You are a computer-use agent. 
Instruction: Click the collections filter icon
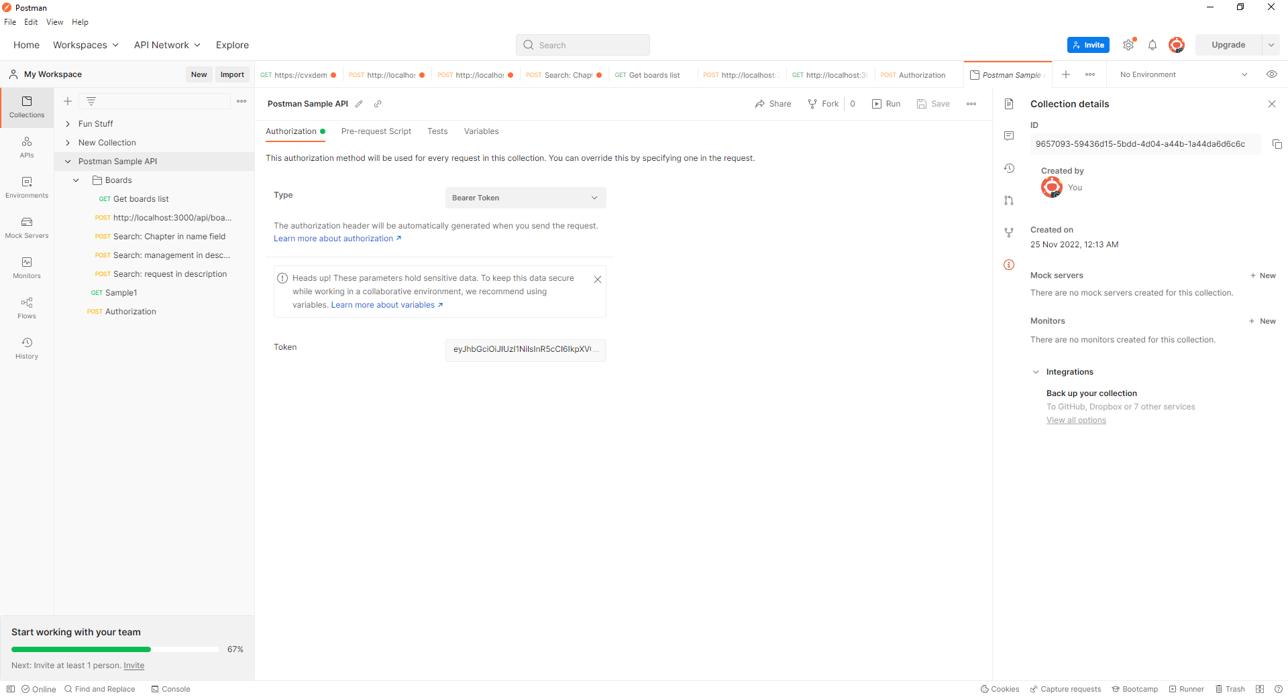(91, 101)
